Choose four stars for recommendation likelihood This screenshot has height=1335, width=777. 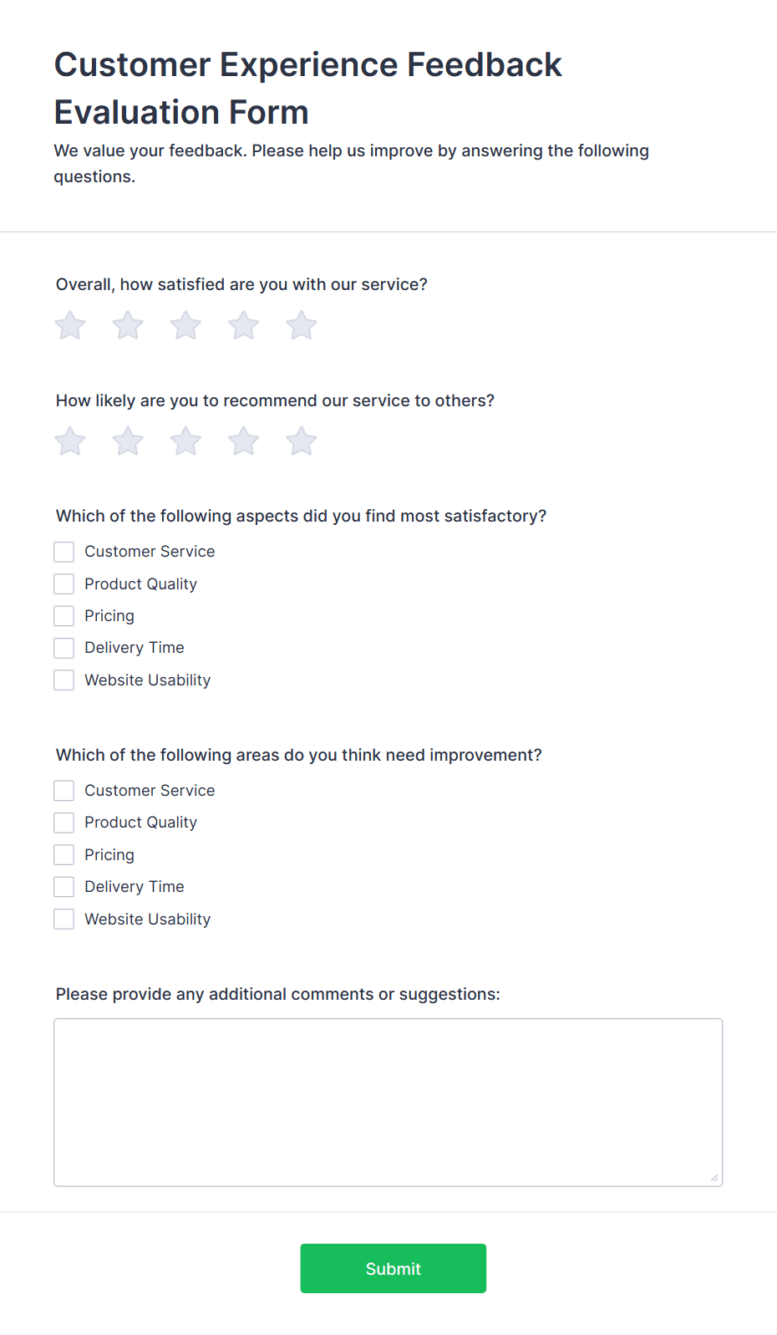point(244,441)
